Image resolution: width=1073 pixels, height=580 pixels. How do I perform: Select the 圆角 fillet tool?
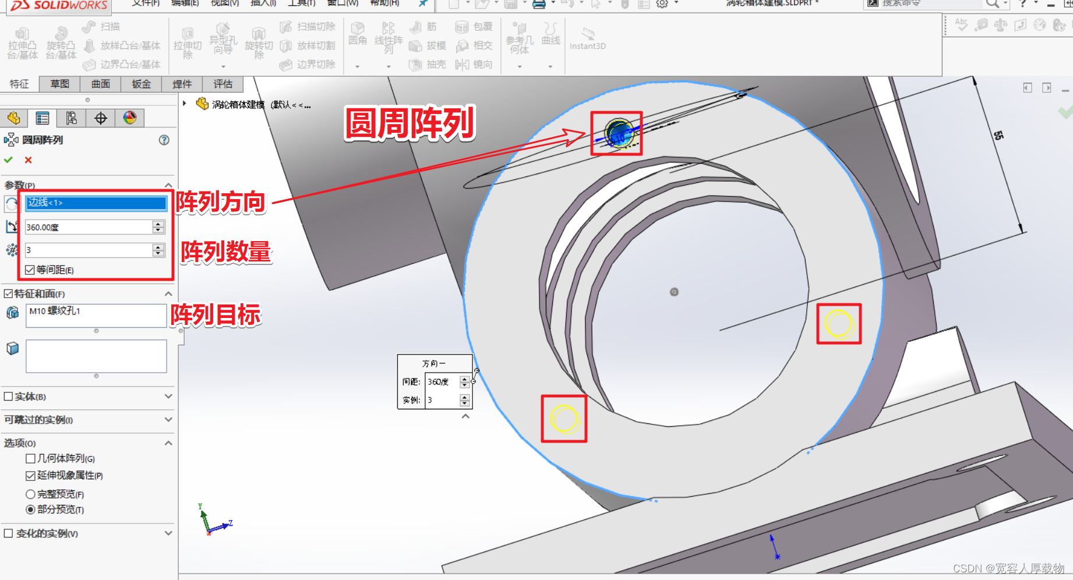[358, 34]
